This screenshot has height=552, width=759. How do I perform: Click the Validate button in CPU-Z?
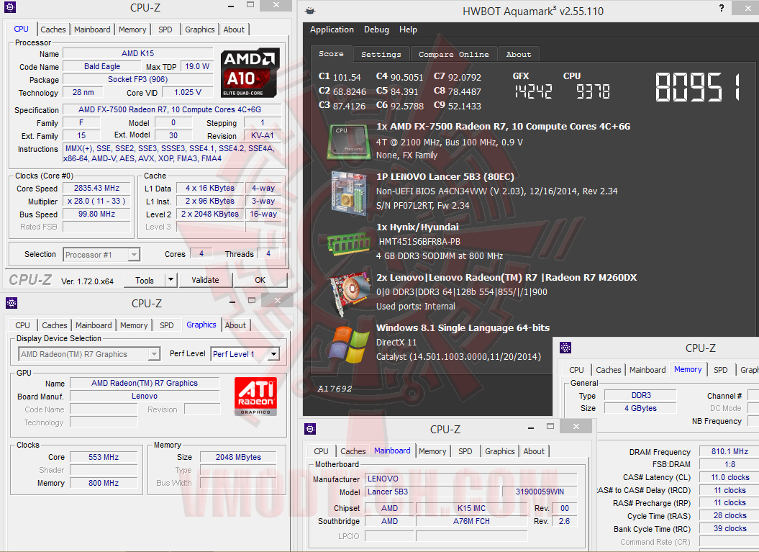[205, 280]
